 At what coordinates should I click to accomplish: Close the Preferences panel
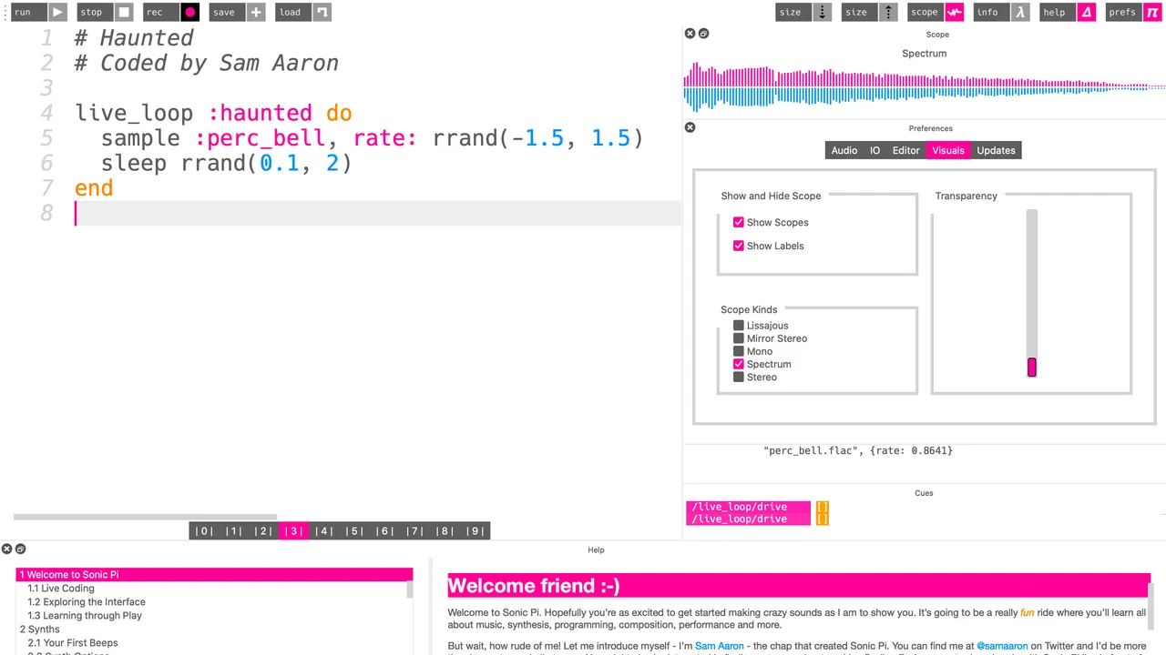pyautogui.click(x=690, y=127)
